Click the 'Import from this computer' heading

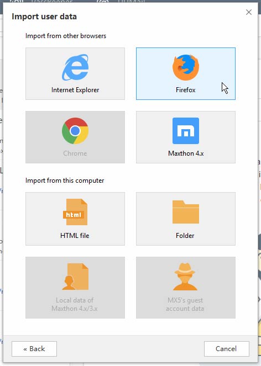[x=65, y=181]
